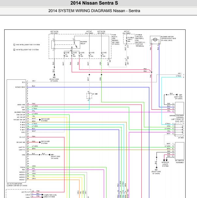
Task: Click the A/C ON O/P terminal label
Action: (x=21, y=117)
